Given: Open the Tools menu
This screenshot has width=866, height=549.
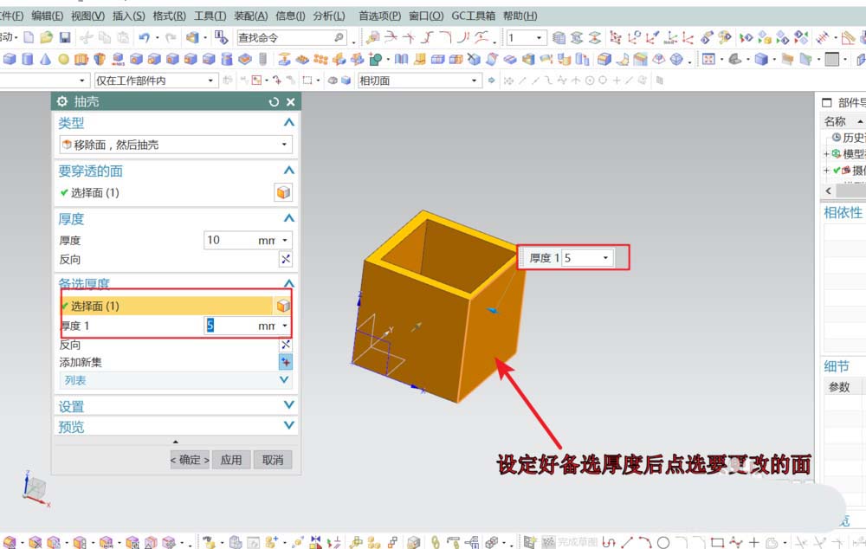Looking at the screenshot, I should click(210, 16).
